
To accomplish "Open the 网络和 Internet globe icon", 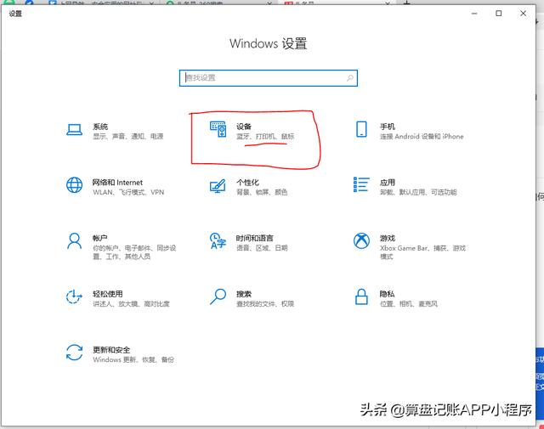I will click(x=74, y=185).
